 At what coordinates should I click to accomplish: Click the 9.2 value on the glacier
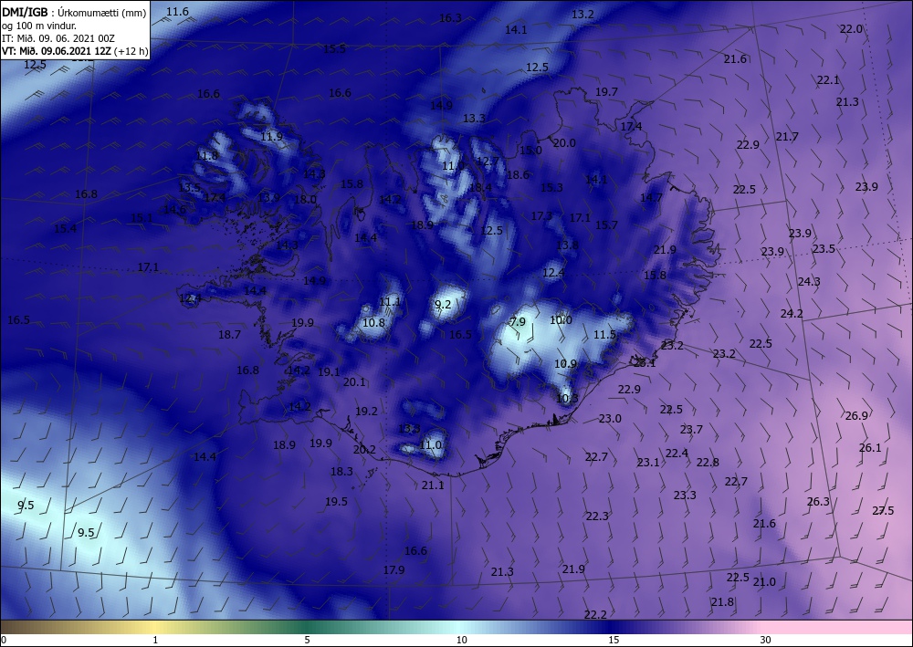click(443, 304)
